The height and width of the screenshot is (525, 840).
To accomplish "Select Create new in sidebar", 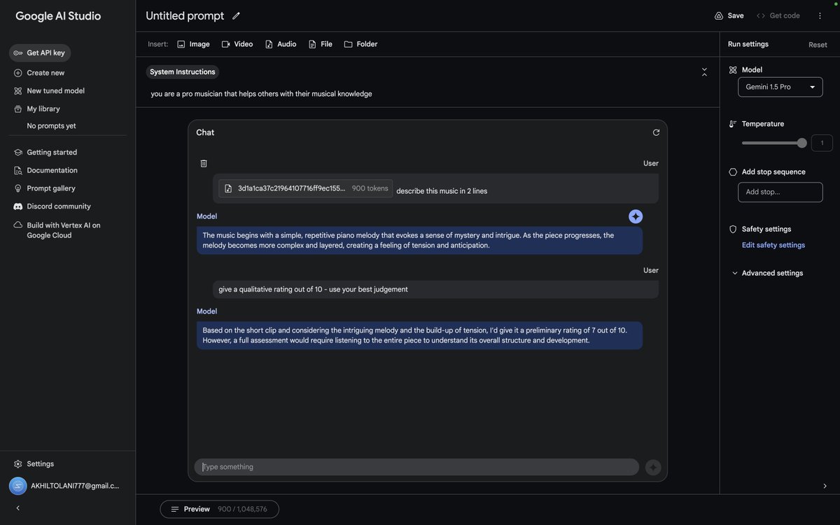I will (39, 73).
